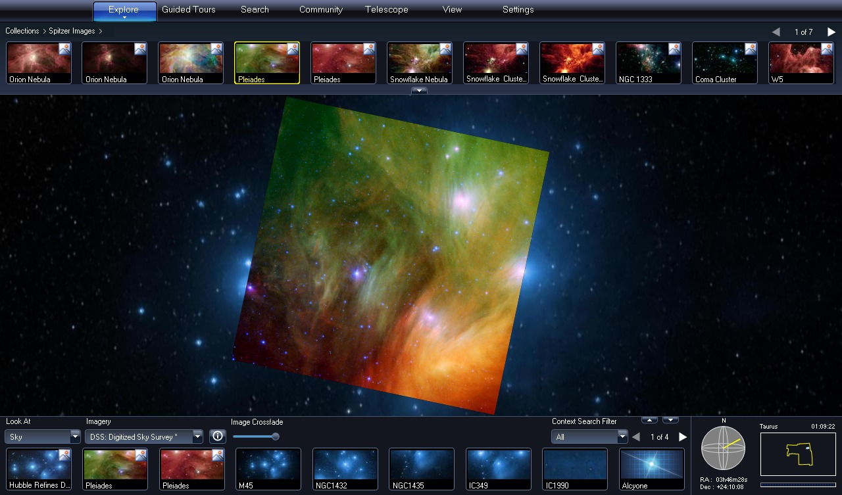The image size is (842, 495).
Task: Go to next collection page arrow
Action: [x=831, y=32]
